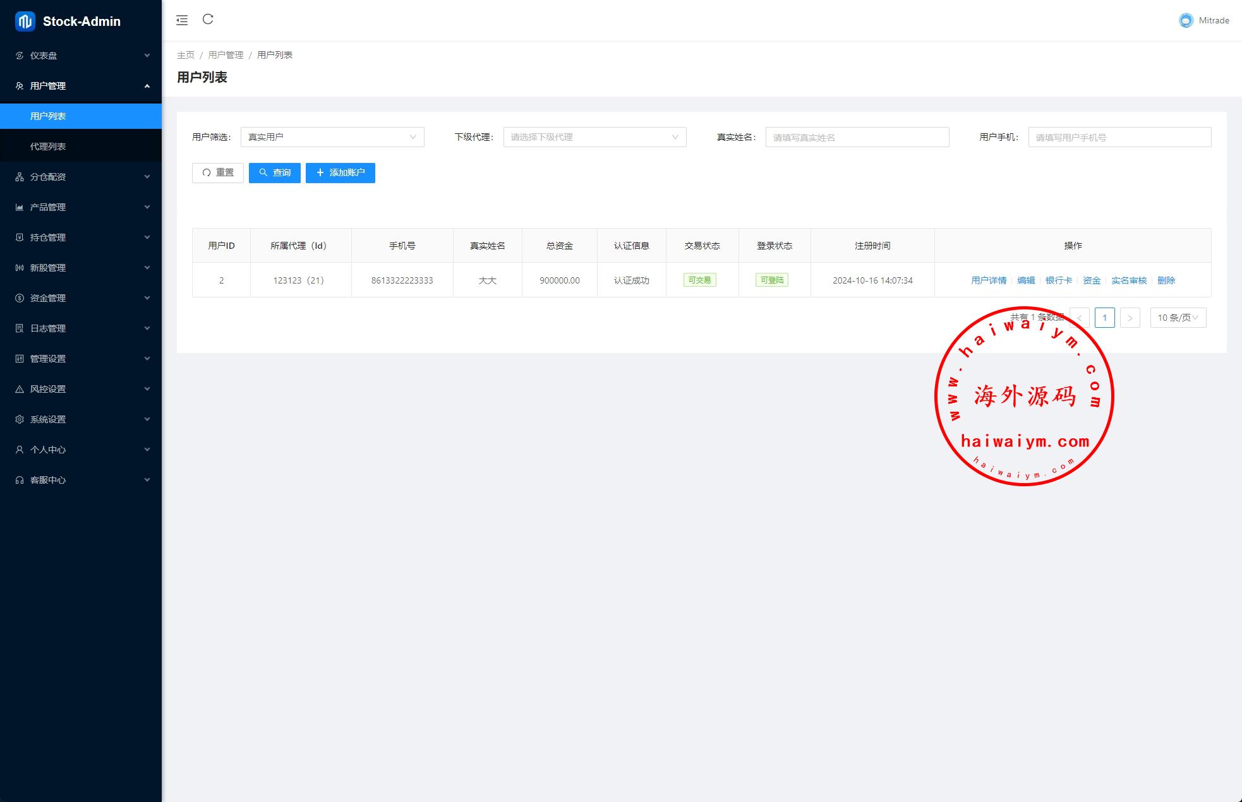
Task: Click the refresh page icon
Action: point(208,20)
